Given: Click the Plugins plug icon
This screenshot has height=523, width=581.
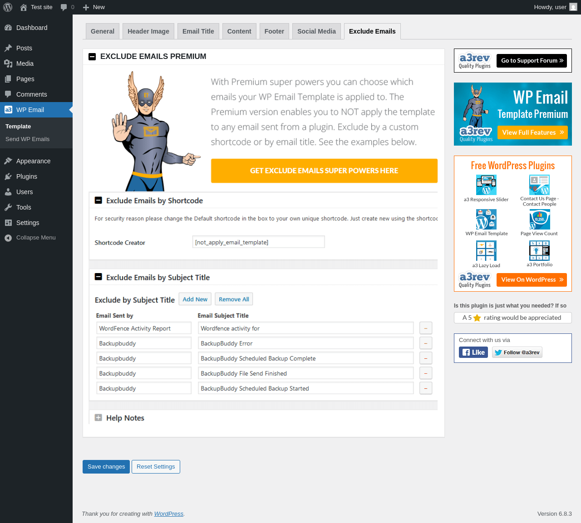Looking at the screenshot, I should 8,176.
